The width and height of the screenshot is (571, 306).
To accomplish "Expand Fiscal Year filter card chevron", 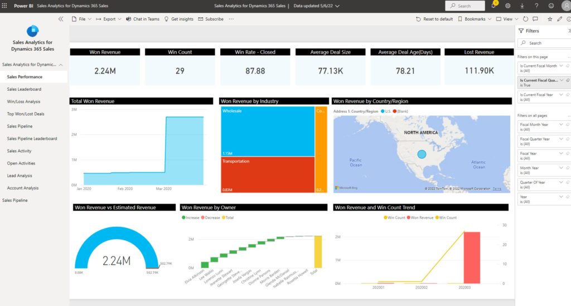I will click(561, 153).
